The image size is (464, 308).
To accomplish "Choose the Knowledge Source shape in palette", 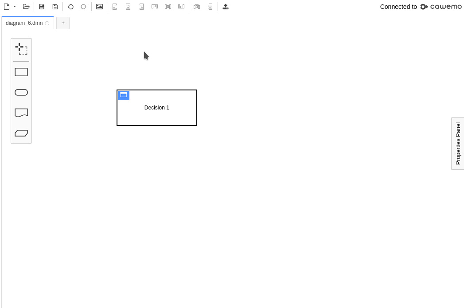I will click(21, 113).
